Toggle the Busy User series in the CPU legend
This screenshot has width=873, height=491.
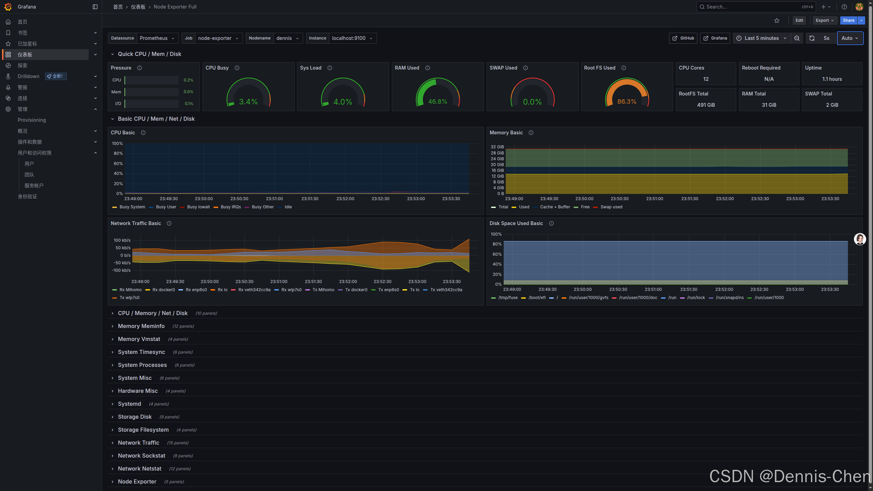[166, 207]
